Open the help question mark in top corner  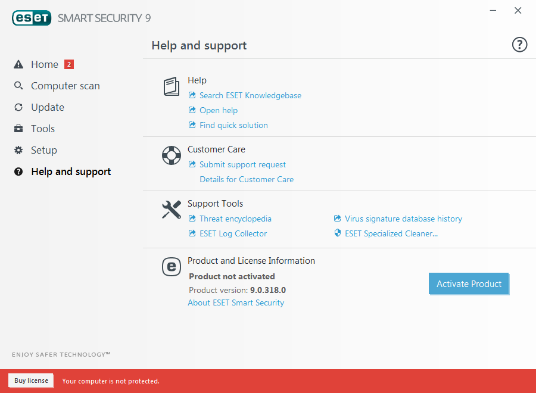coord(519,44)
